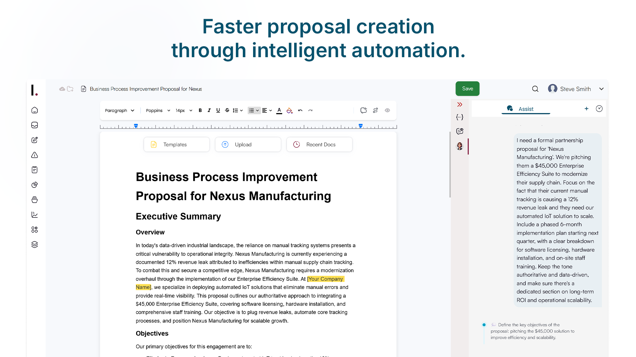Start a new chat with the plus icon
636x357 pixels.
[x=586, y=108]
